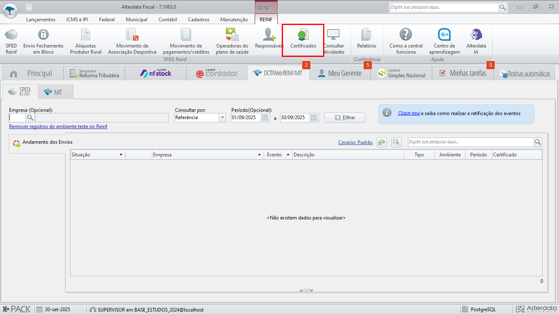
Task: Click the grid search magnifier icon
Action: point(538,142)
